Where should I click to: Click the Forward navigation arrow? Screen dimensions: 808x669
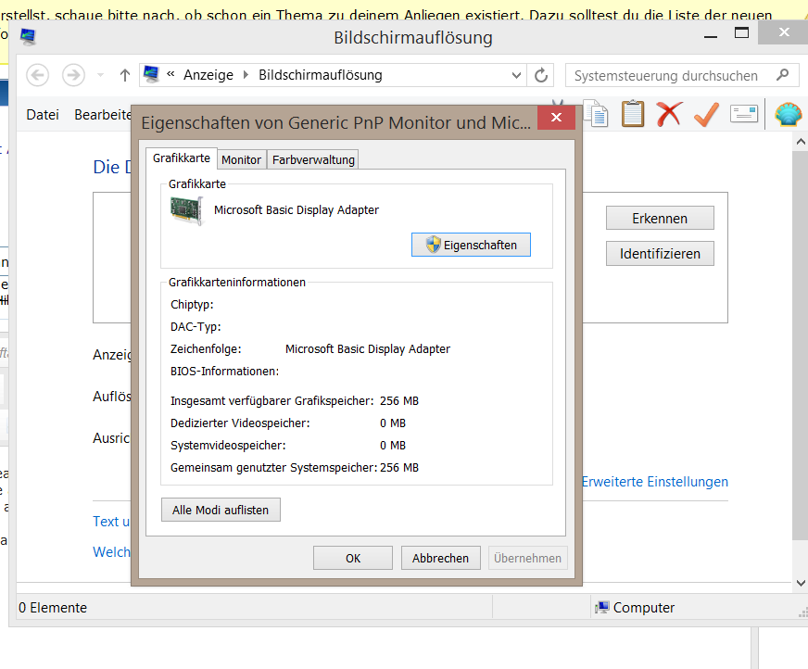pos(74,75)
